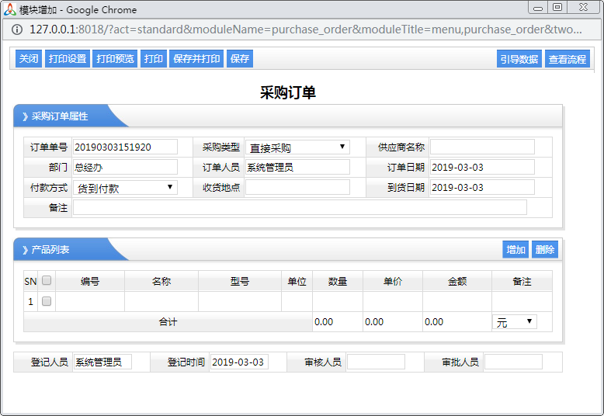604x416 pixels.
Task: Open the 付款方式 dropdown
Action: pos(125,188)
